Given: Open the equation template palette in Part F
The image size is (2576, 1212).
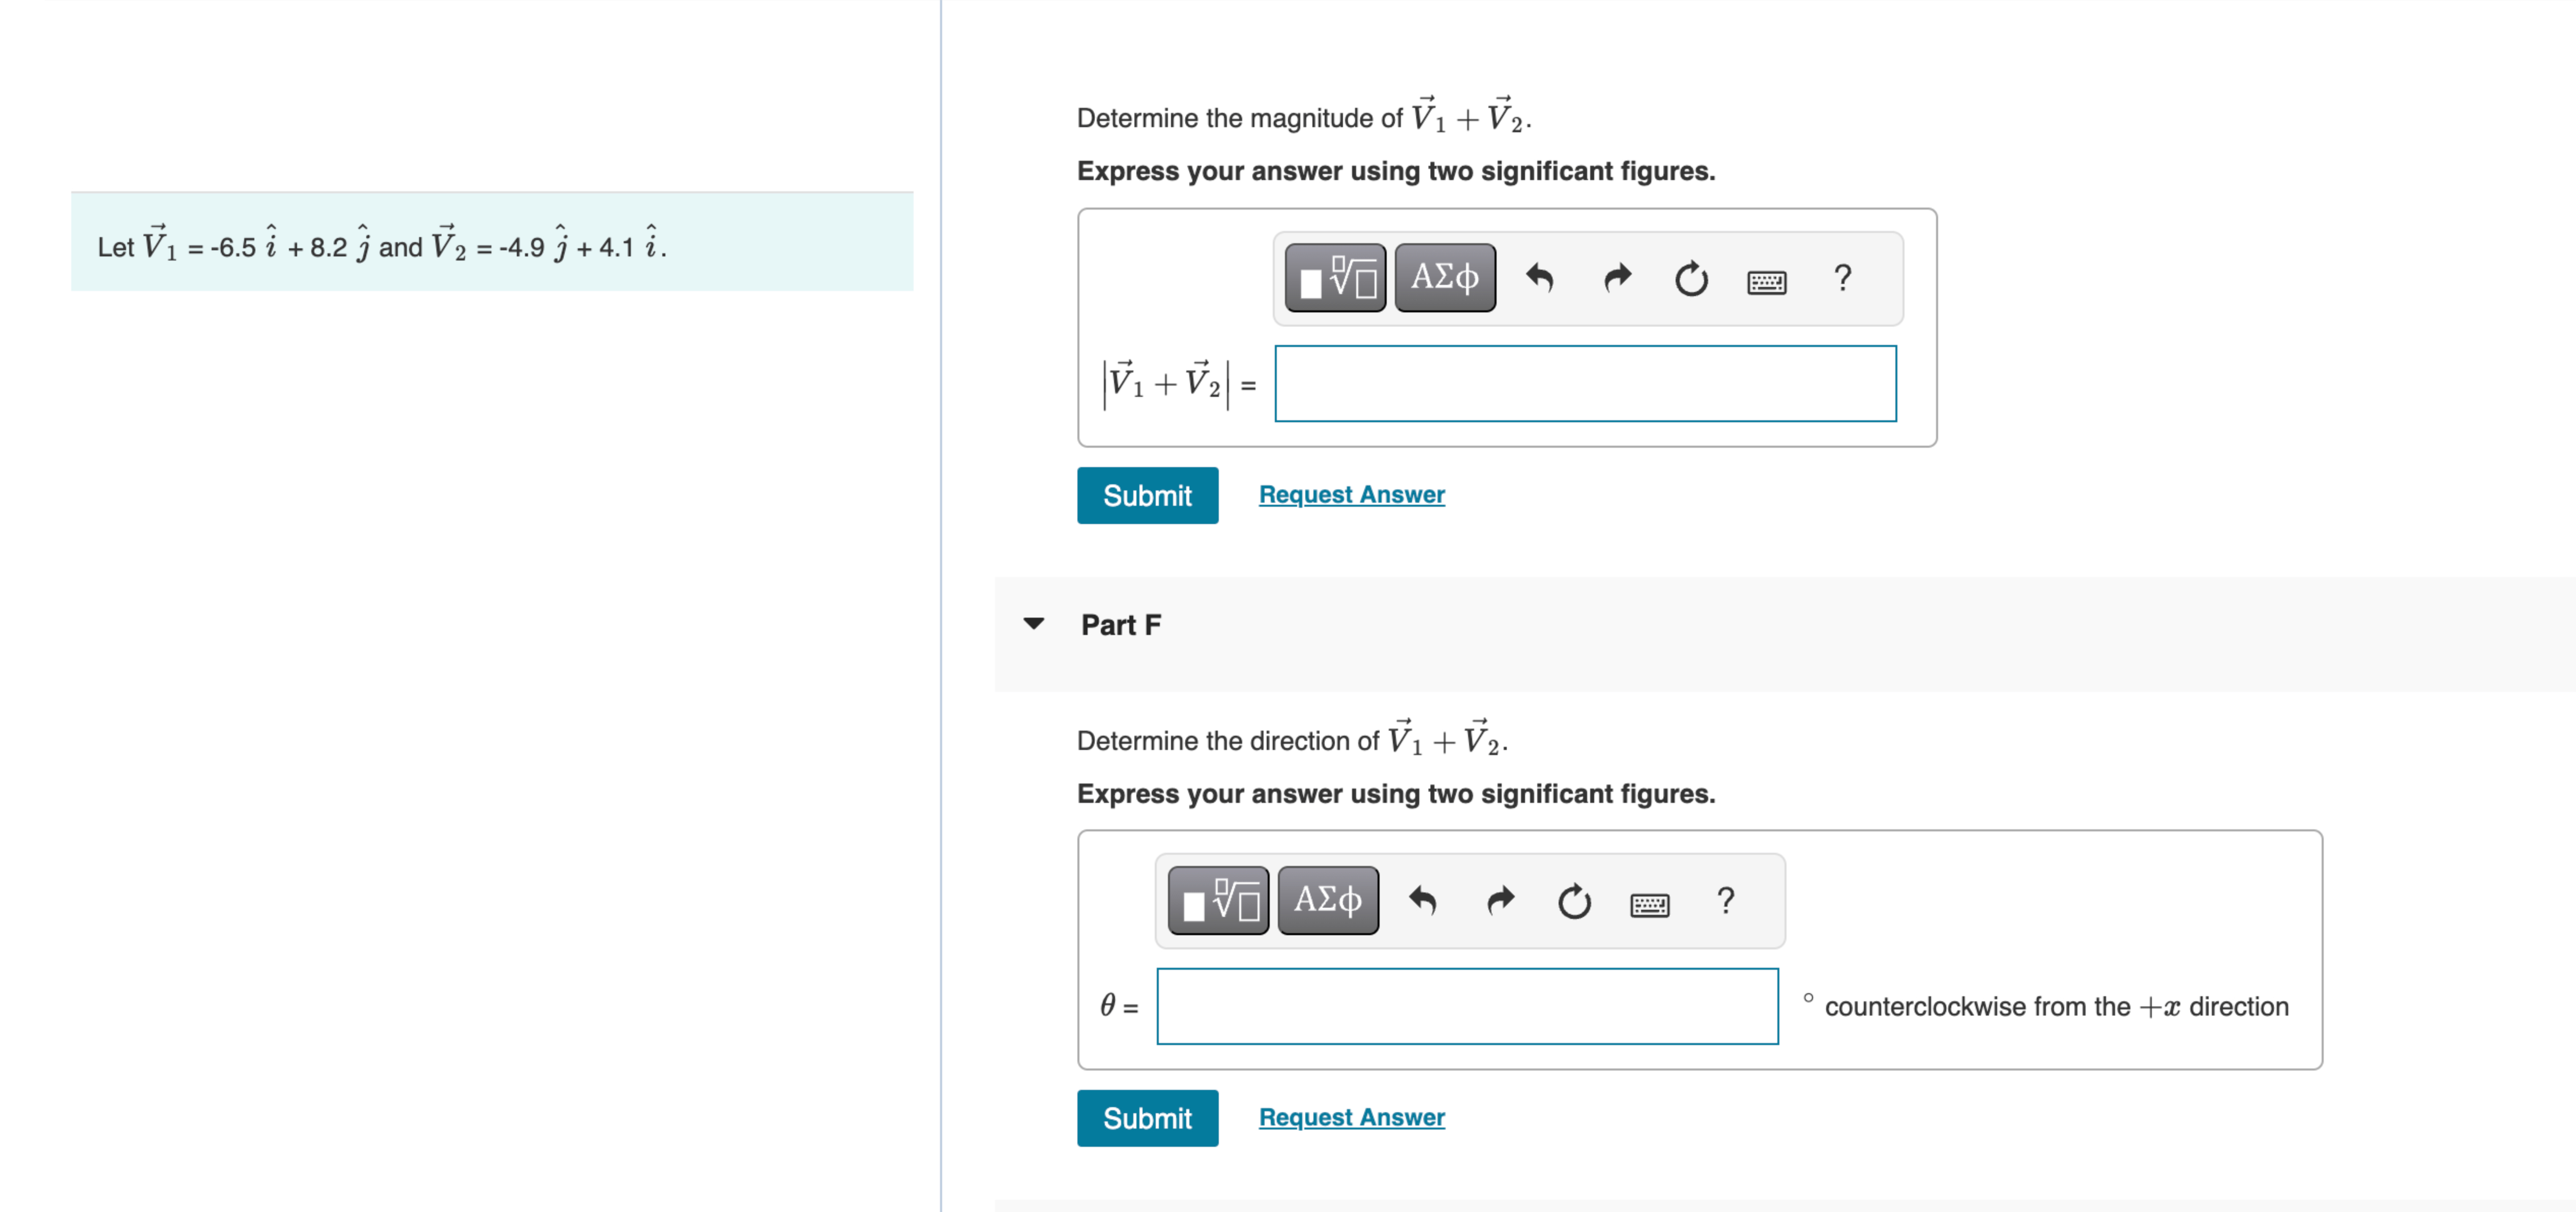Looking at the screenshot, I should coord(1218,900).
